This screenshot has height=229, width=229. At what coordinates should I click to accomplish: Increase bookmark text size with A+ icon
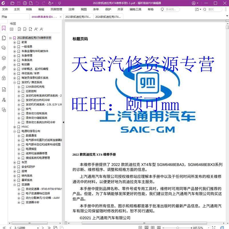36,29
